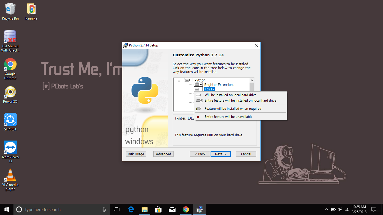Choose 'Entire feature will be unavailable'
Image resolution: width=383 pixels, height=215 pixels.
tap(241, 117)
